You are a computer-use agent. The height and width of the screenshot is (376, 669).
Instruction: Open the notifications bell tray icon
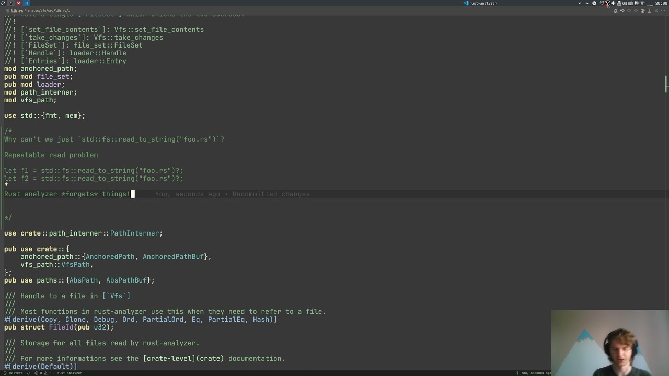(x=602, y=3)
